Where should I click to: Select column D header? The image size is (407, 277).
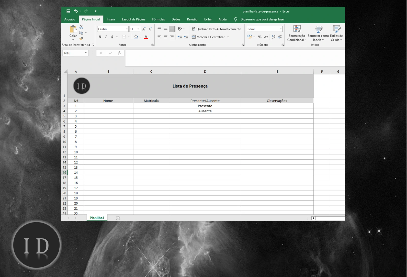click(205, 72)
